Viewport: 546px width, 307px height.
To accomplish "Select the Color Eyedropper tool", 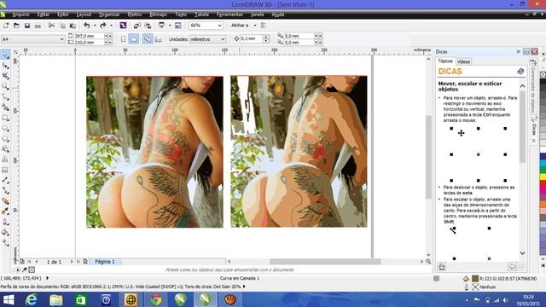I will click(x=5, y=211).
